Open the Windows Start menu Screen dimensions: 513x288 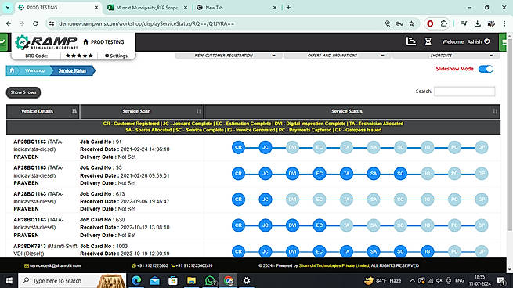pos(9,280)
